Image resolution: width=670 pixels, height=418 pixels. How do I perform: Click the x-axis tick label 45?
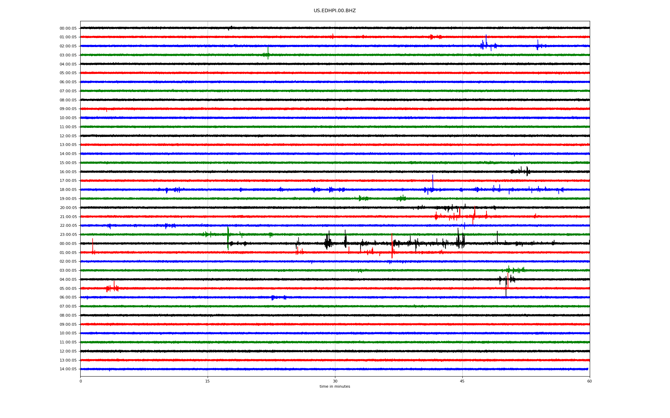point(462,381)
